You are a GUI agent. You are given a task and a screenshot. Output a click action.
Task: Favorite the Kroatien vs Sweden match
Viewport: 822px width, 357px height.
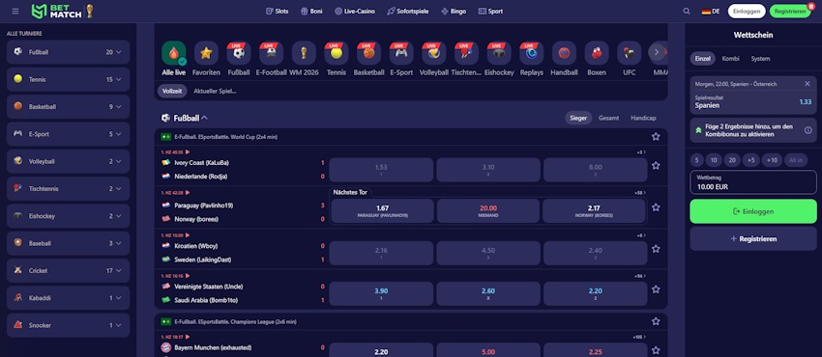click(x=656, y=249)
